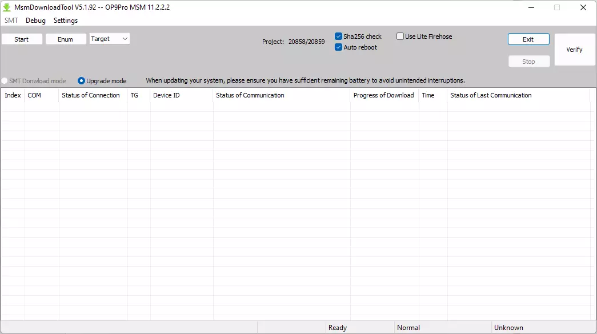Click the Enum button

pos(66,39)
